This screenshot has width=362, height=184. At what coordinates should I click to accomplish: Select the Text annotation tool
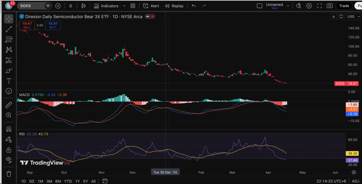point(9,81)
